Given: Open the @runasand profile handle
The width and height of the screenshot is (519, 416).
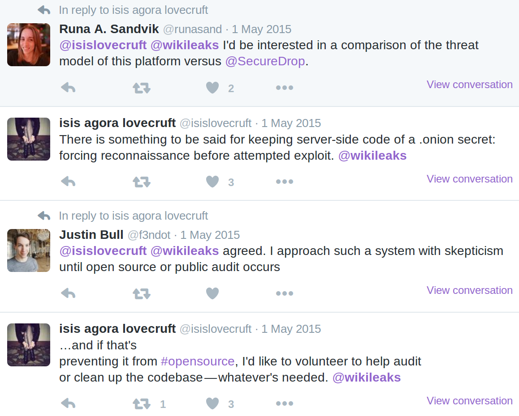Looking at the screenshot, I should pyautogui.click(x=192, y=30).
